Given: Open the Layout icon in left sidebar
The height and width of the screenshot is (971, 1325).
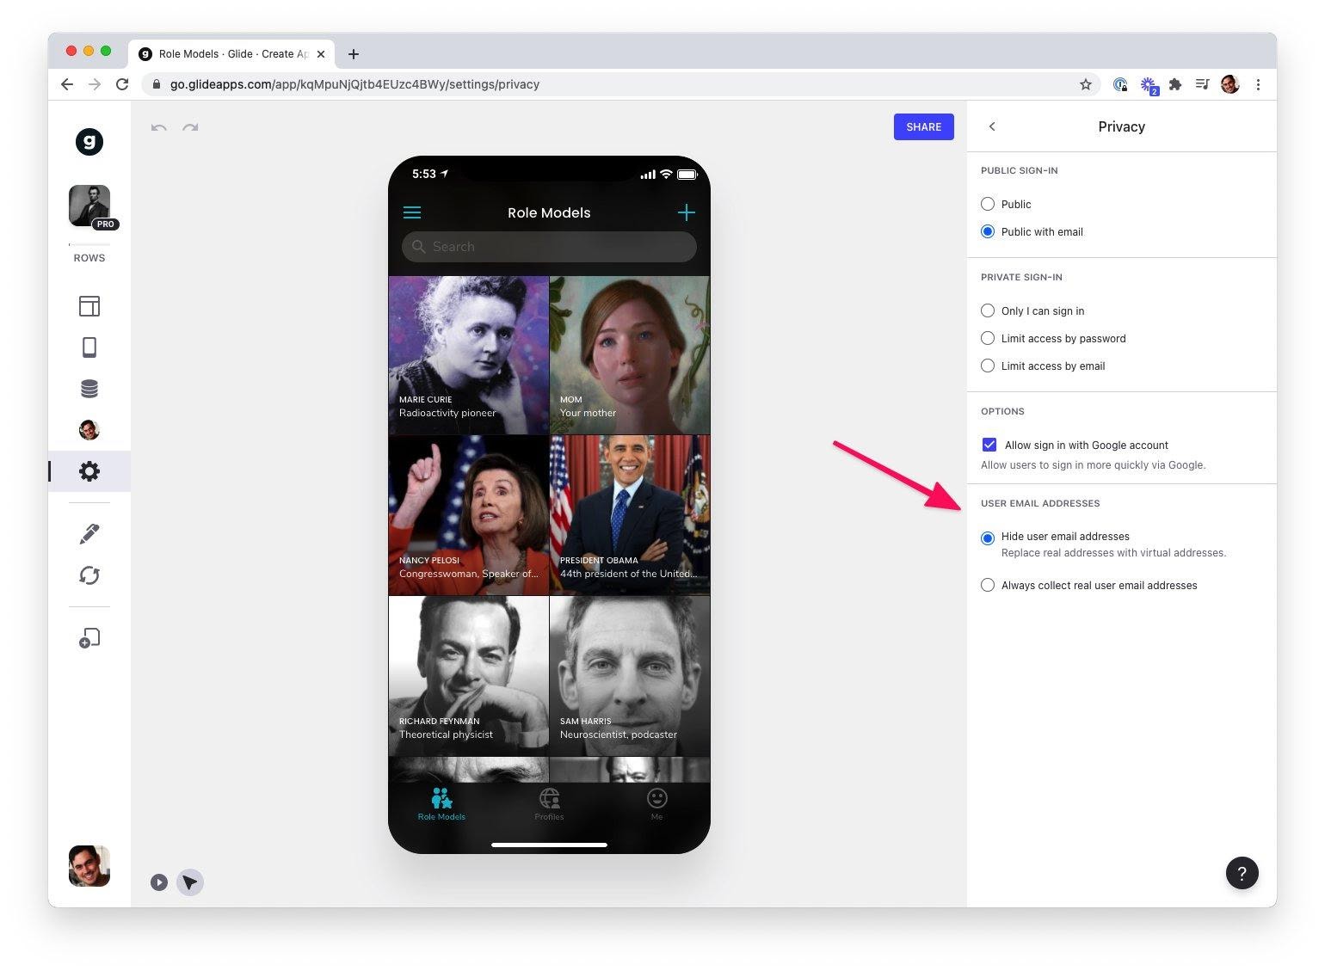Looking at the screenshot, I should 89,306.
